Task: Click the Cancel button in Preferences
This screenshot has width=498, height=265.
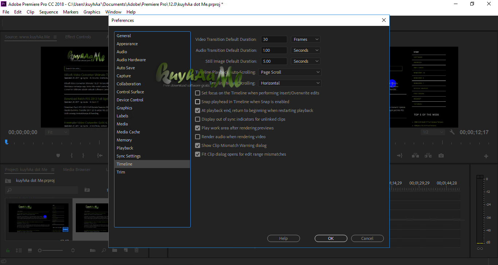Action: [367, 238]
